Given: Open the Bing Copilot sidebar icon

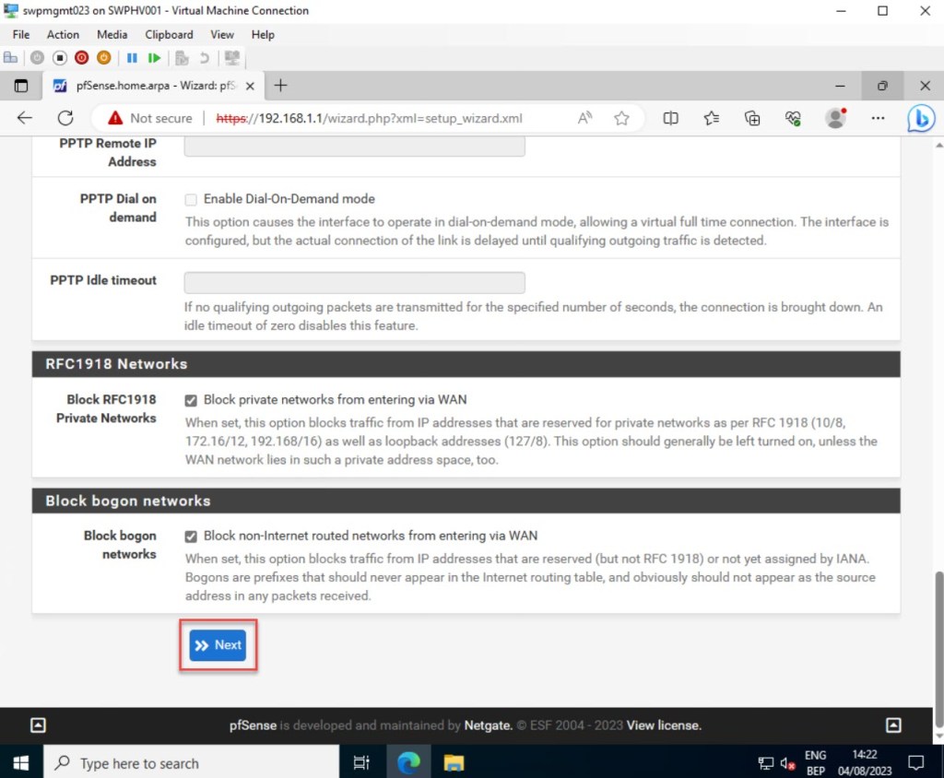Looking at the screenshot, I should click(920, 118).
